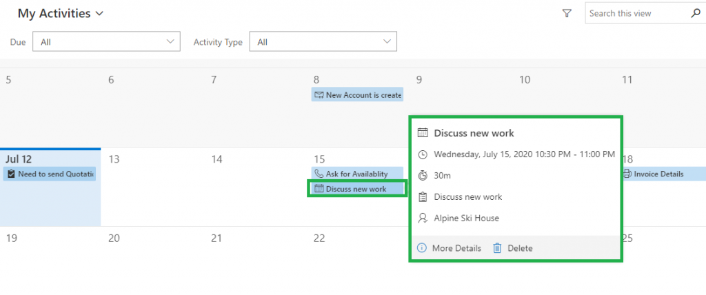Select the Discuss new work calendar entry
The width and height of the screenshot is (706, 295).
pyautogui.click(x=356, y=188)
